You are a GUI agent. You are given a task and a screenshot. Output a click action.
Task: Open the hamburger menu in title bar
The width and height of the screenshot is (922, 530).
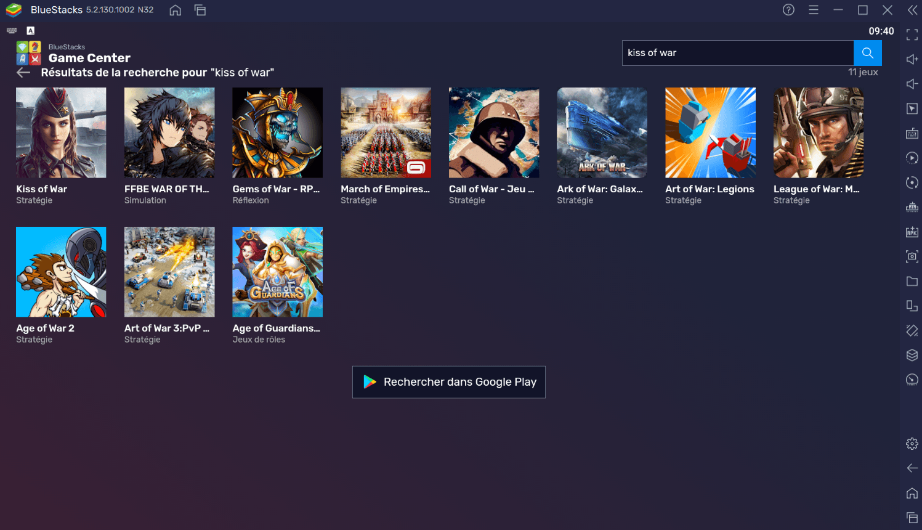click(814, 10)
